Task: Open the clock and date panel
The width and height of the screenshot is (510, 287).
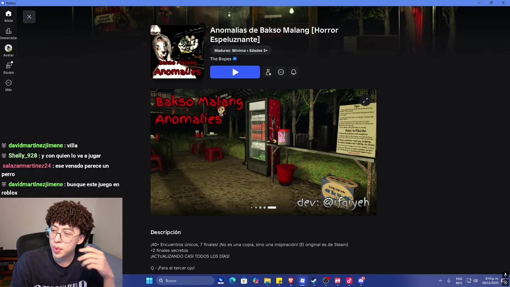Action: 490,281
